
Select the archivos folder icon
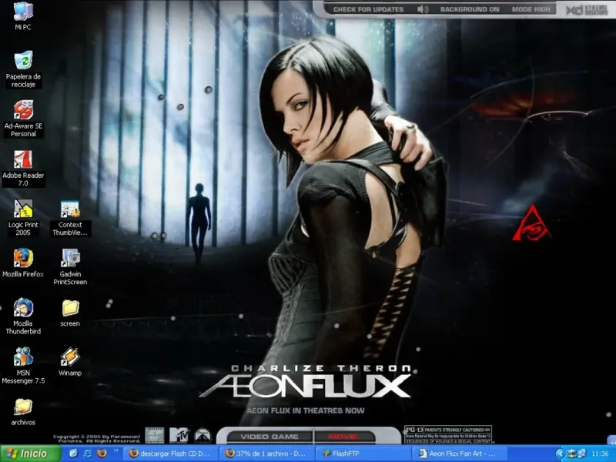[23, 412]
